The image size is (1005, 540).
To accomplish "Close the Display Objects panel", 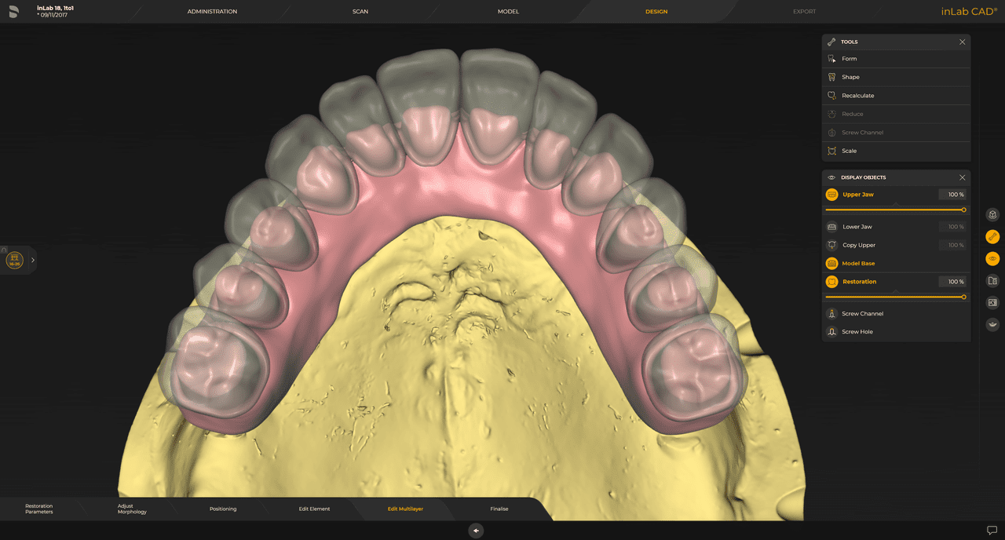I will point(962,177).
